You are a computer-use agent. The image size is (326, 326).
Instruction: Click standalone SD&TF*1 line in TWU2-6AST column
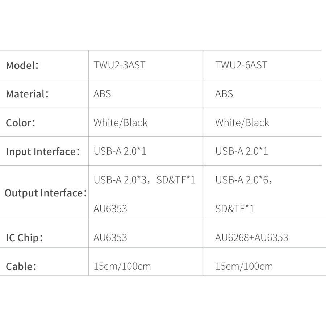(235, 209)
